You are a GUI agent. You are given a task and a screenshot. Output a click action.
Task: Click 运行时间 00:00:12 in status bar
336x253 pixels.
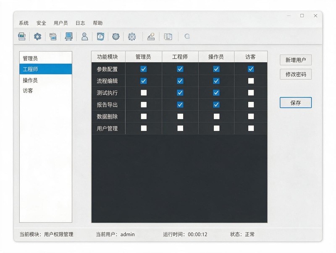185,235
